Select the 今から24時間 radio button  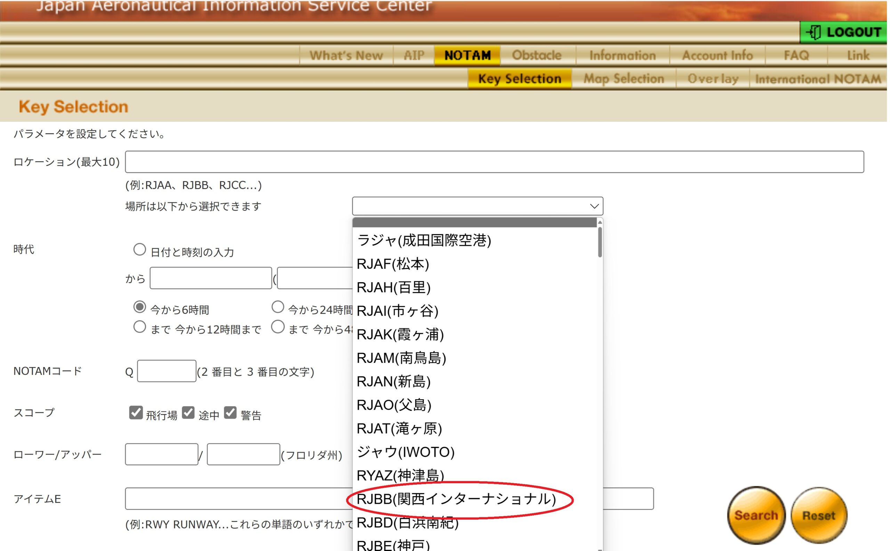[x=278, y=307]
